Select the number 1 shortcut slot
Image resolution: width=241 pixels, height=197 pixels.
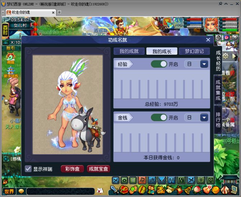pos(133,180)
